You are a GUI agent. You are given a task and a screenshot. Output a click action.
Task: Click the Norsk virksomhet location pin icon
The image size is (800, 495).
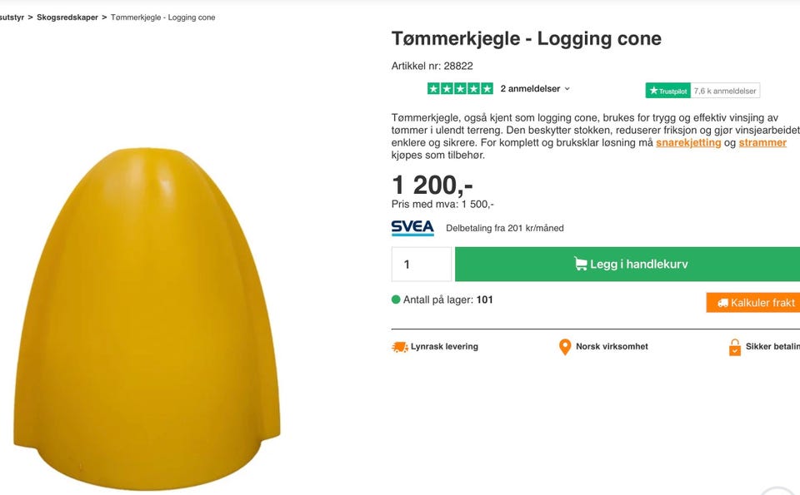pos(565,347)
